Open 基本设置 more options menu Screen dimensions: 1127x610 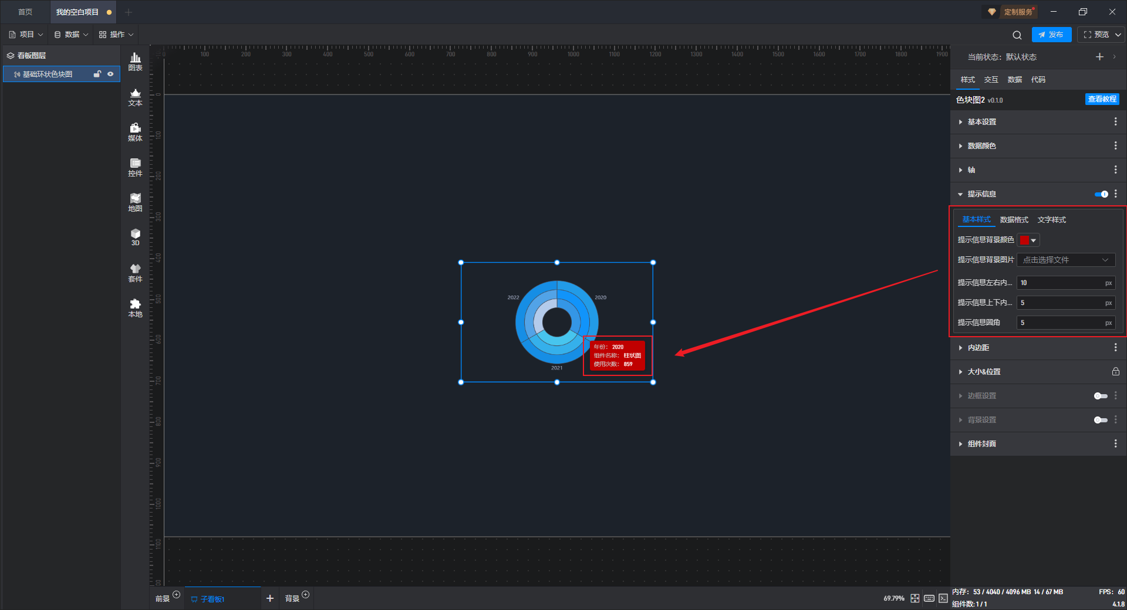(1115, 121)
